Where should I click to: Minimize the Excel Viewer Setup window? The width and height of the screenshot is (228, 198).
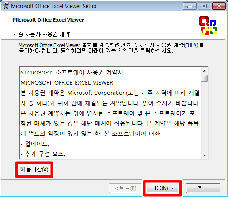[190, 6]
